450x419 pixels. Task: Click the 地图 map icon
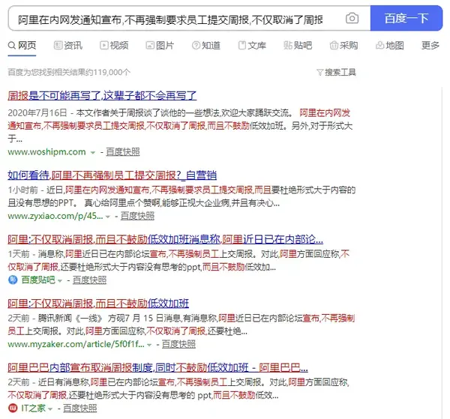[x=379, y=45]
